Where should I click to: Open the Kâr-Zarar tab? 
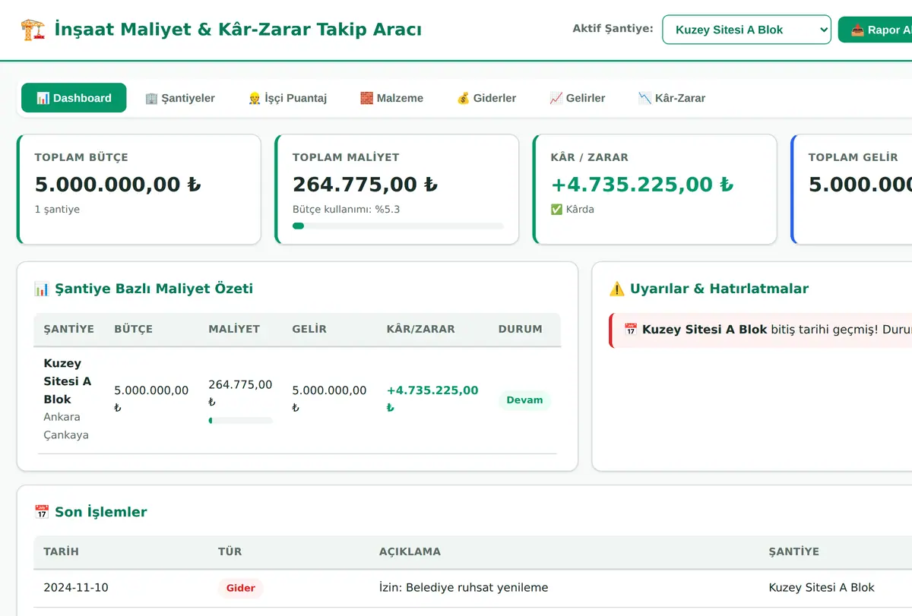672,98
